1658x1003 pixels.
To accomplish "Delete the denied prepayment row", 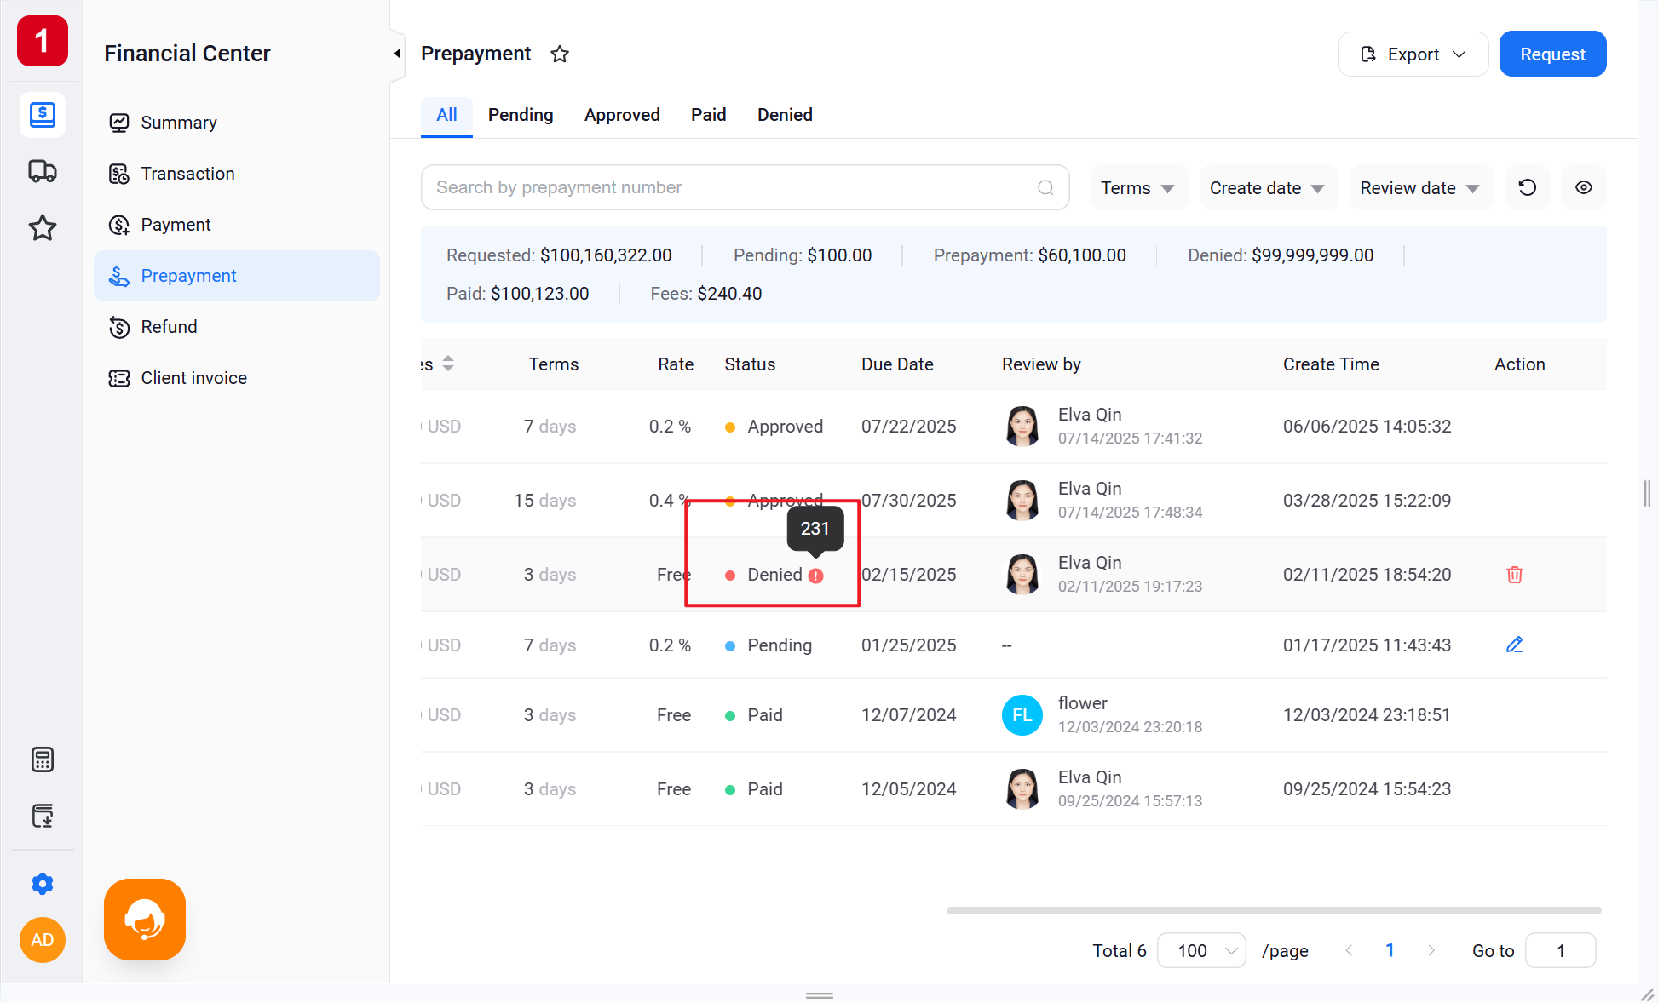I will (1515, 575).
